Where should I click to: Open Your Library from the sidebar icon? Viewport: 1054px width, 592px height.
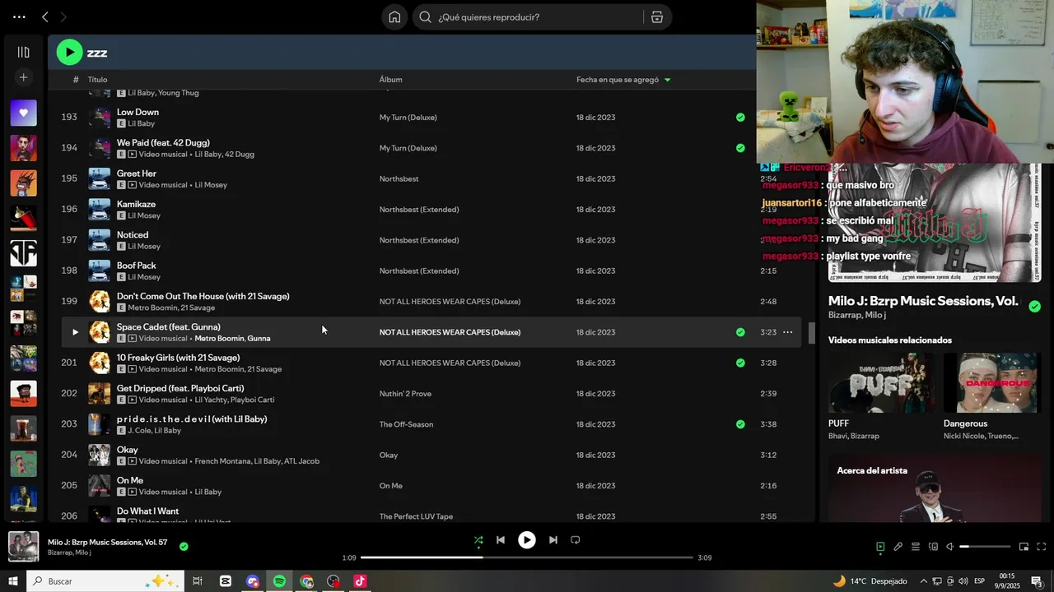click(23, 53)
